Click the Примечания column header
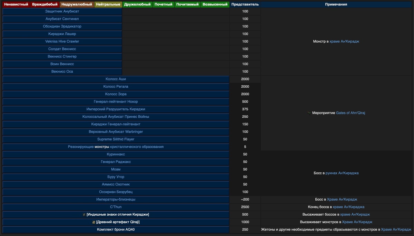 336,4
